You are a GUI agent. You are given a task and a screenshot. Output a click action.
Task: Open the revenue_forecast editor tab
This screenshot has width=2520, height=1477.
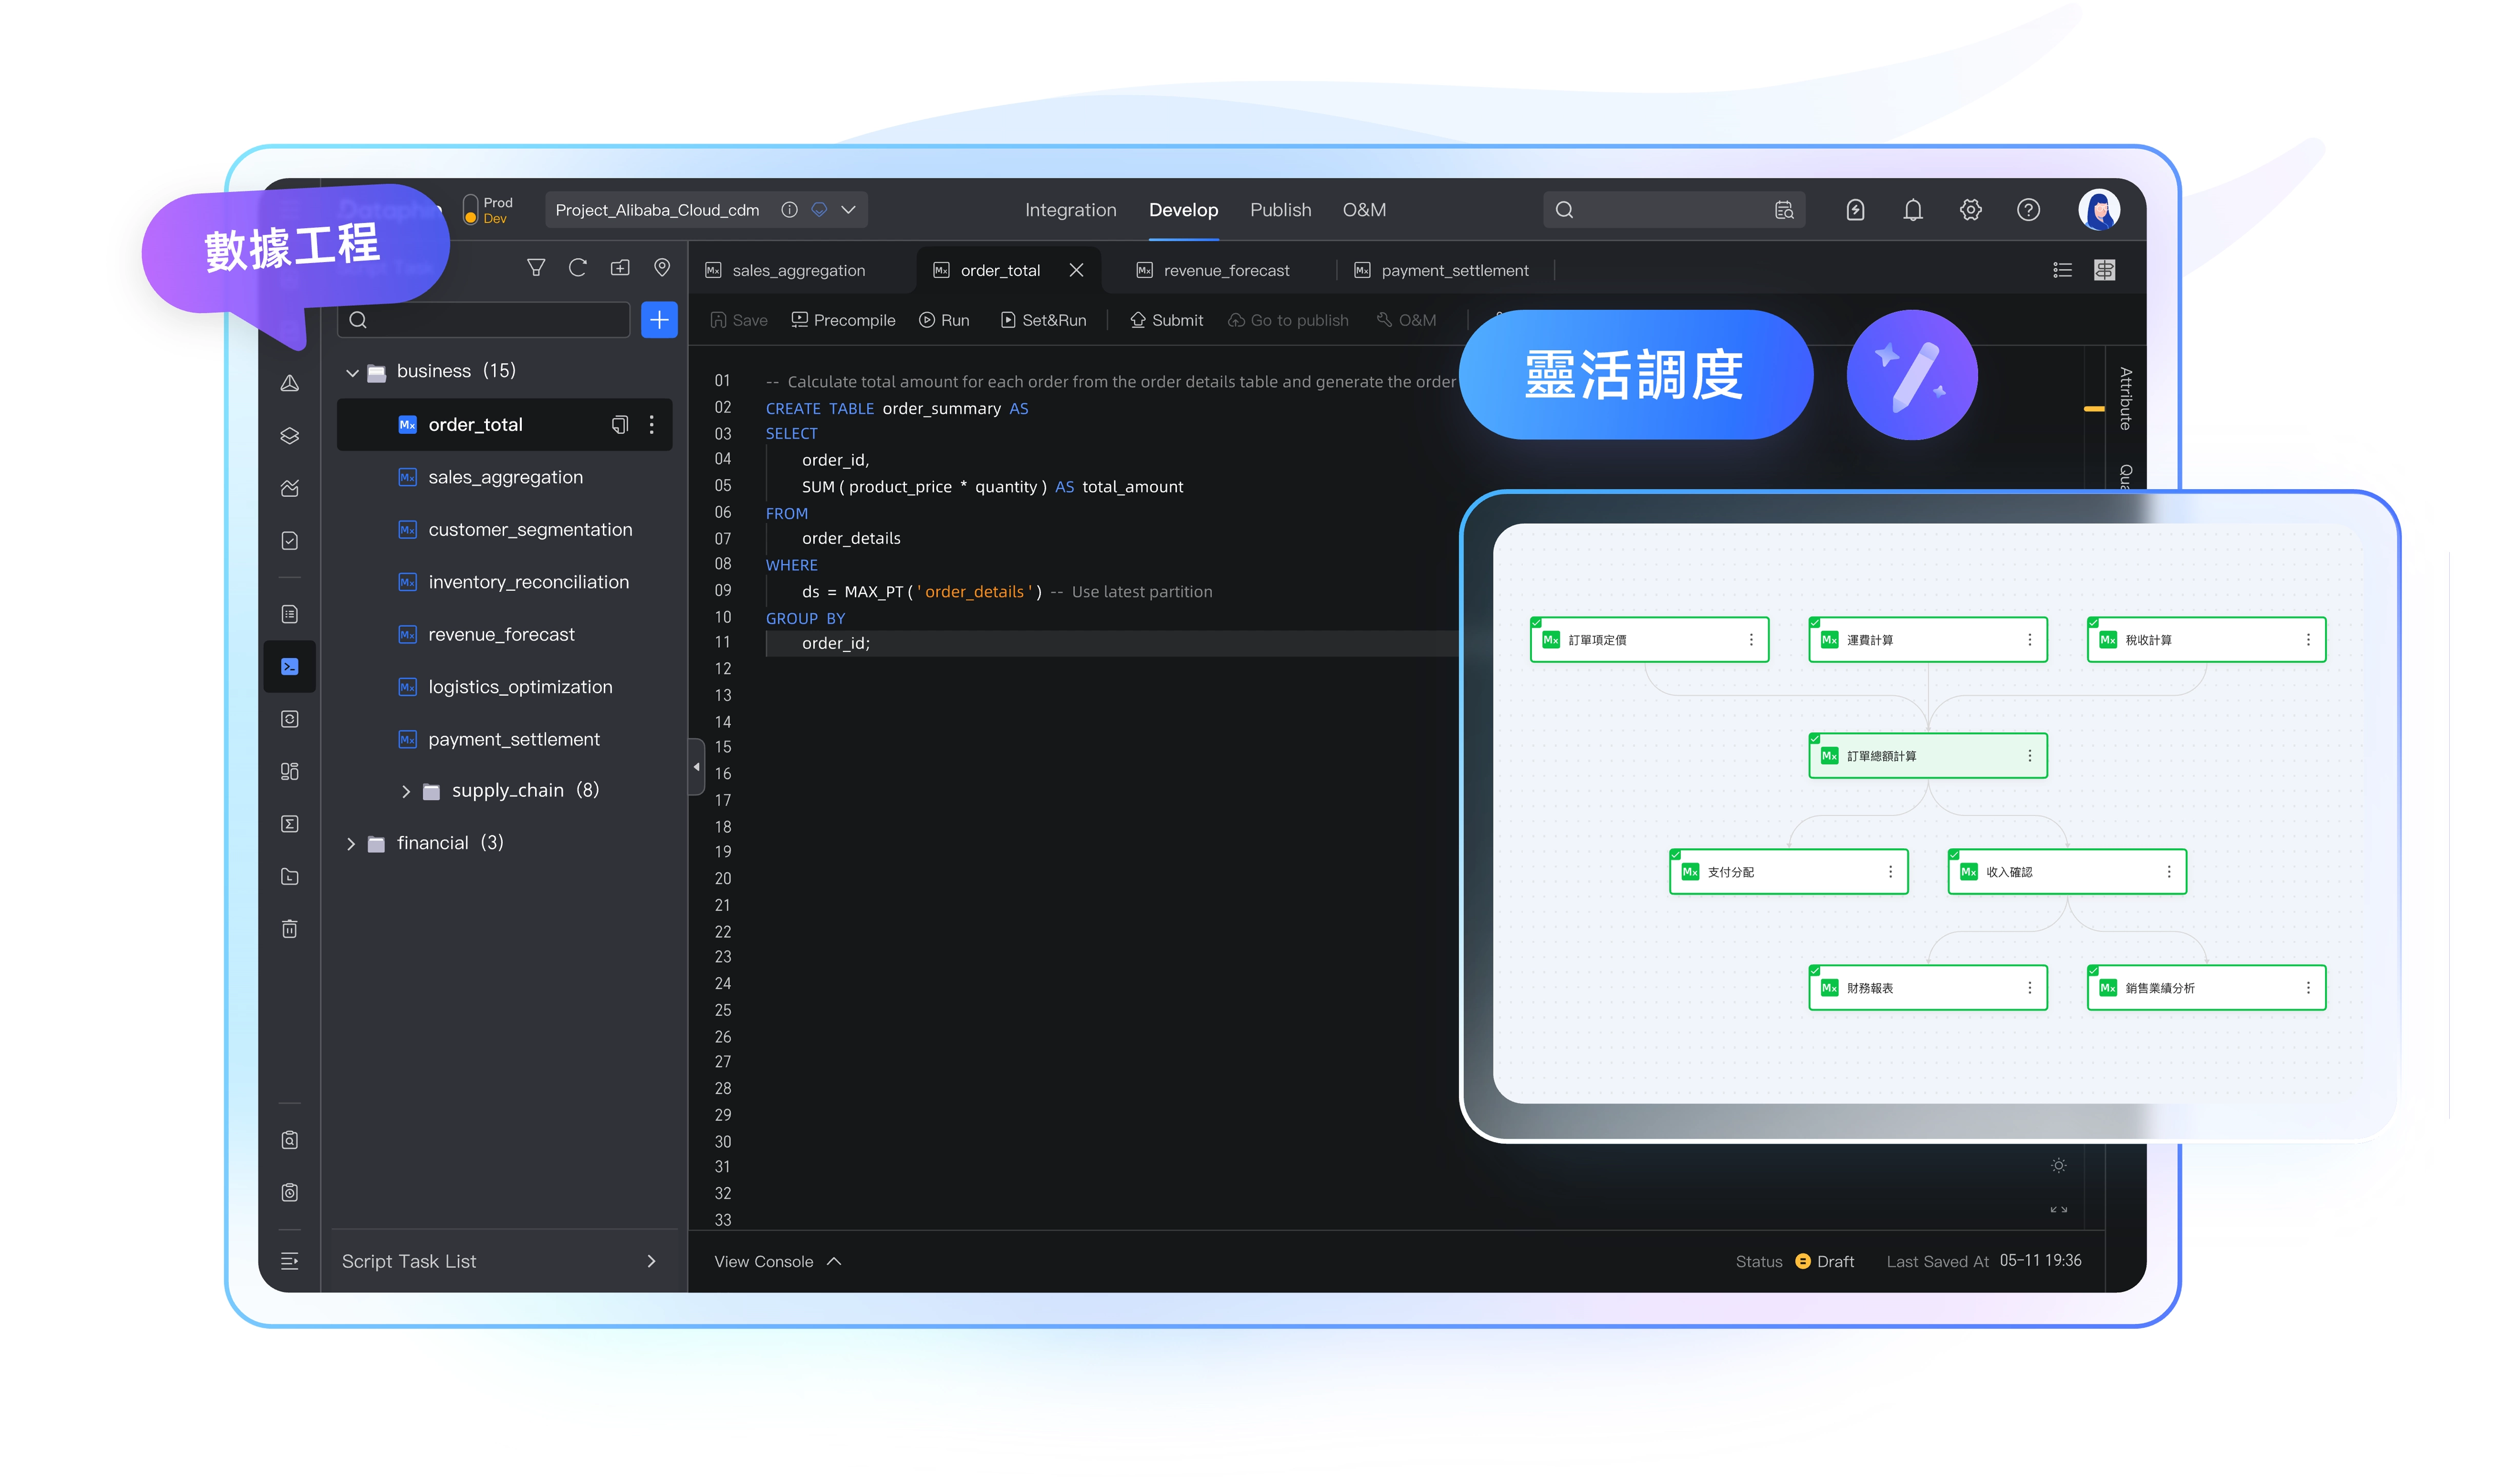coord(1225,271)
